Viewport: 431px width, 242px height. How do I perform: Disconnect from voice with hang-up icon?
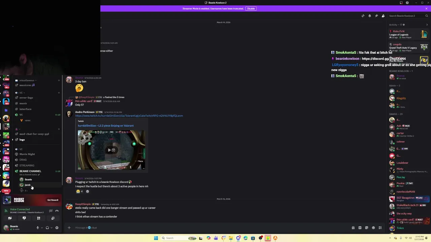point(57,211)
